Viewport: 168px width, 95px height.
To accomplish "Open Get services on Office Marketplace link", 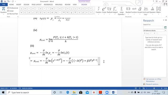I will pos(153,80).
